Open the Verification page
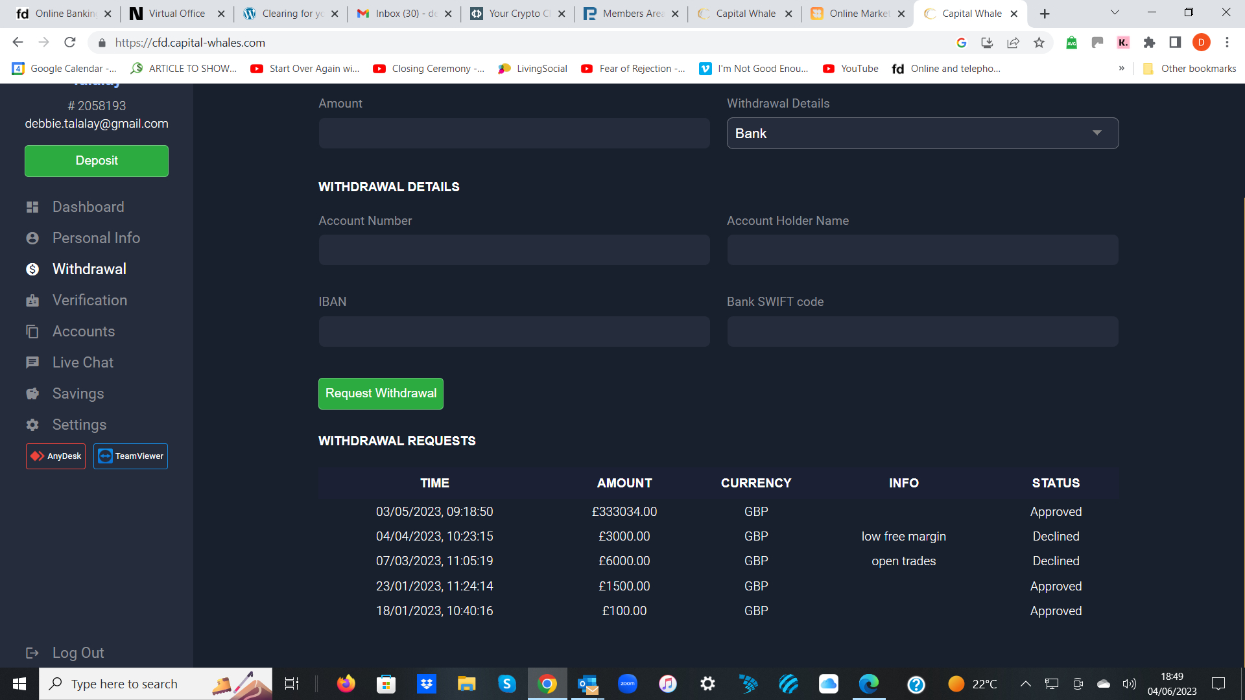The width and height of the screenshot is (1245, 700). coord(89,300)
